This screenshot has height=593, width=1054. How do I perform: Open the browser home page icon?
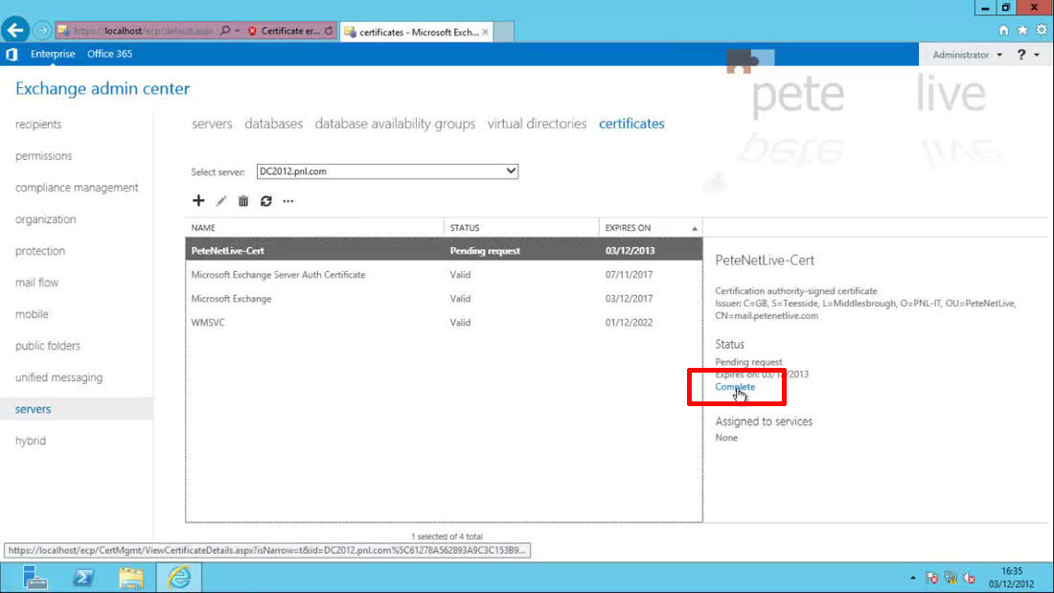pos(1003,31)
